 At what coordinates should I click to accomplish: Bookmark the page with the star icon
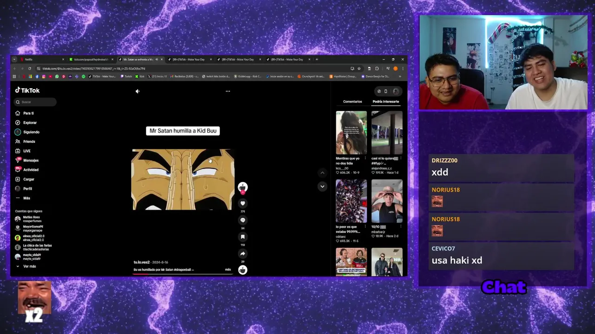point(359,69)
